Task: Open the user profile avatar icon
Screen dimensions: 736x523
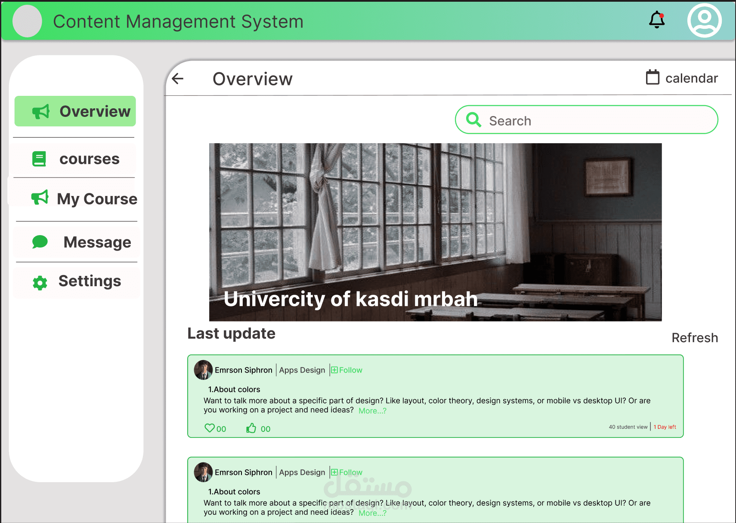Action: [x=704, y=21]
